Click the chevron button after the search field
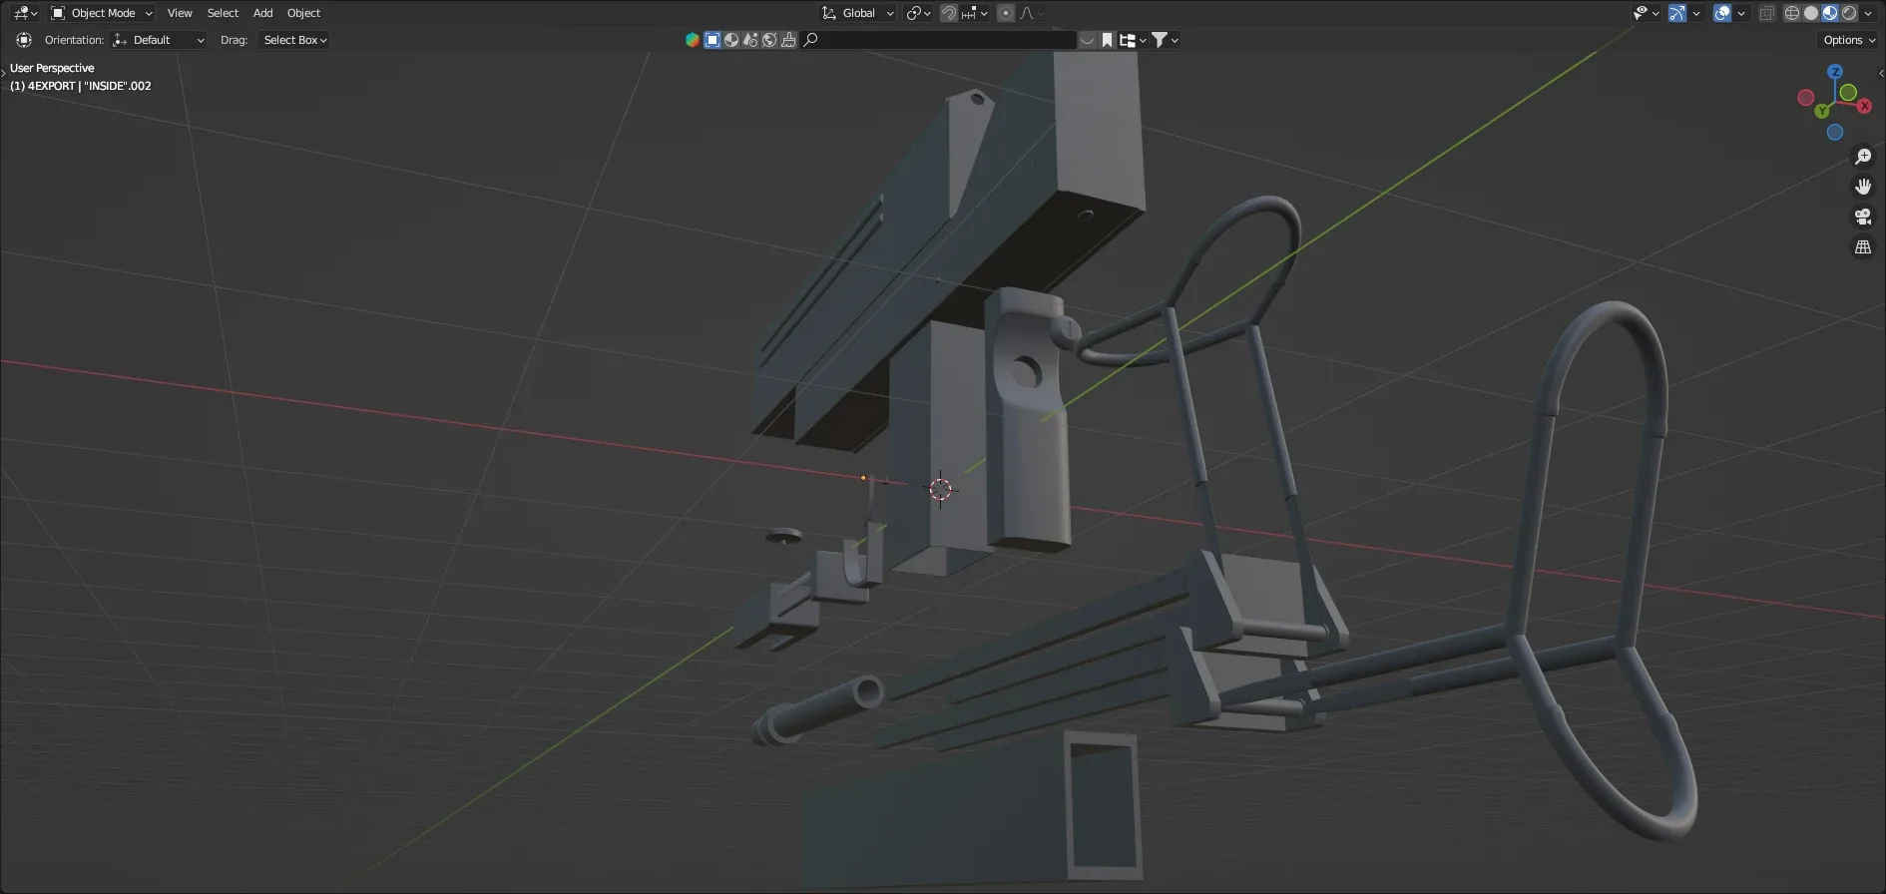The height and width of the screenshot is (894, 1886). click(x=1088, y=40)
